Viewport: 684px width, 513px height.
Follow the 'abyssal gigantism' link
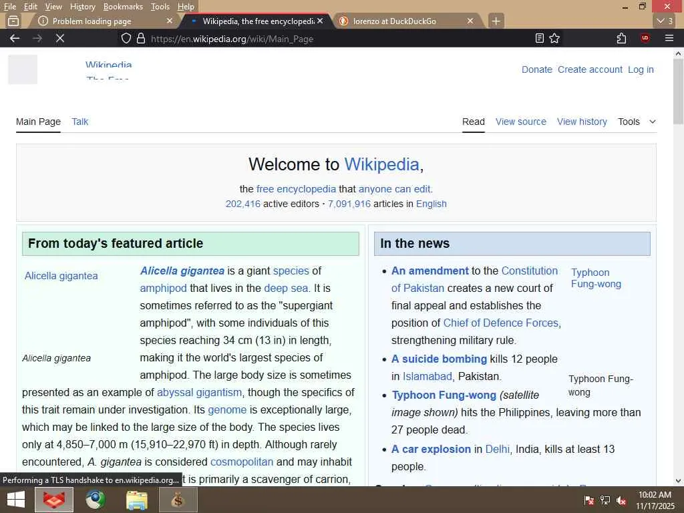tap(199, 392)
